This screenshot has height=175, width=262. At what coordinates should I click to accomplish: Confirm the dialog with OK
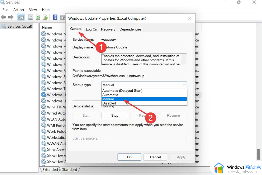coord(129,157)
